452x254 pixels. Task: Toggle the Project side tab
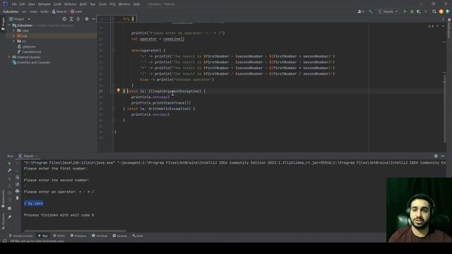[3, 23]
